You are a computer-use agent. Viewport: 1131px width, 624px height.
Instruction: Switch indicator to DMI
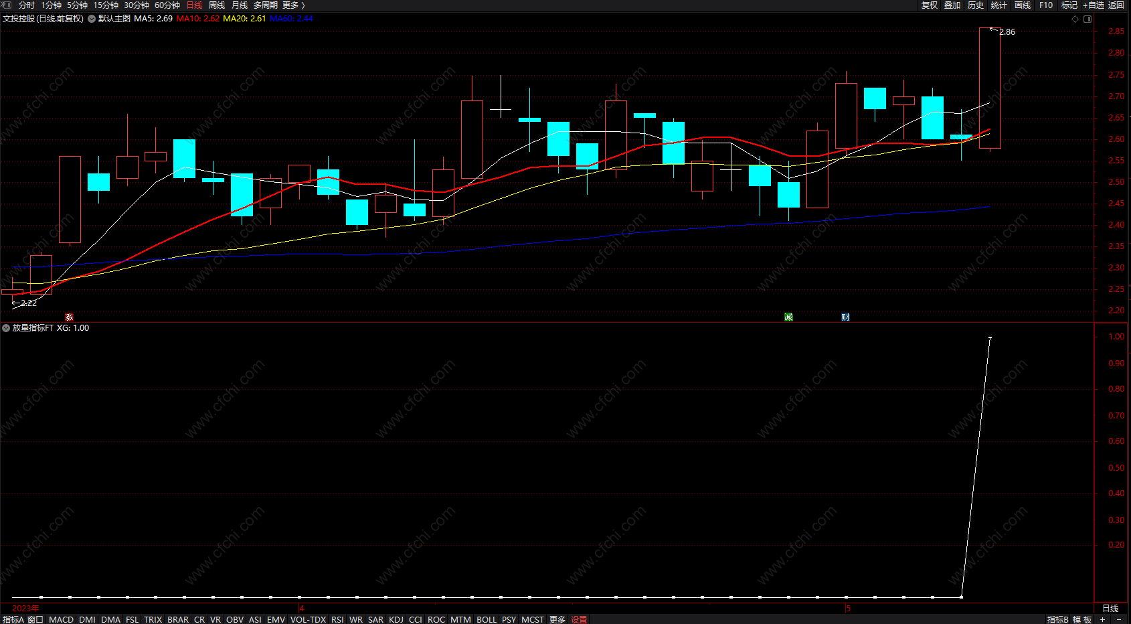[87, 619]
